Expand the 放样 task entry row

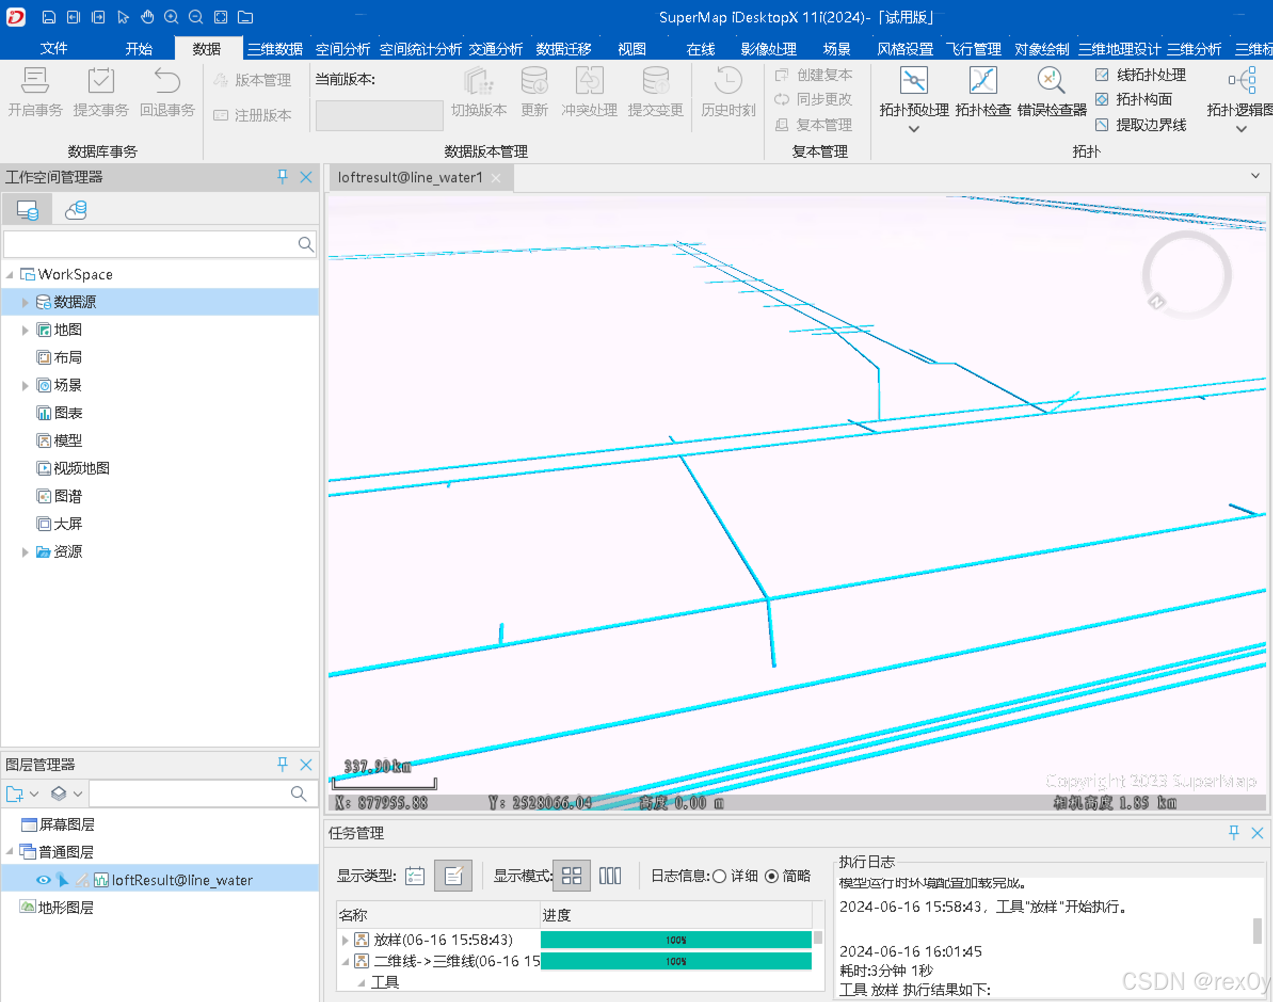pos(345,940)
